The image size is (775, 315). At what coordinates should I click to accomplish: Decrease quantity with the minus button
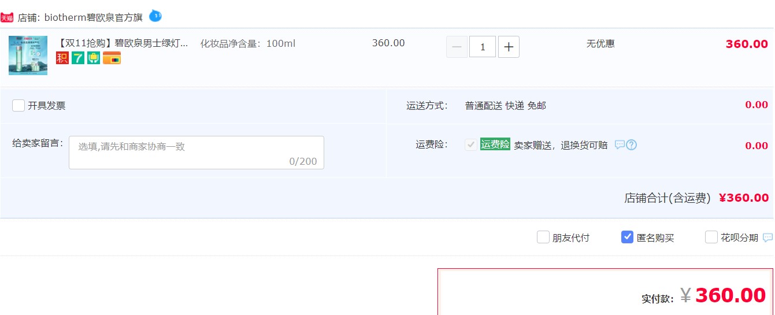(x=457, y=47)
